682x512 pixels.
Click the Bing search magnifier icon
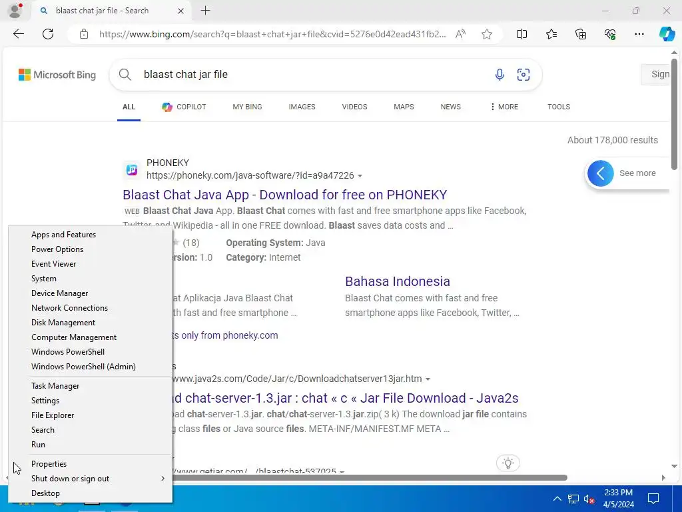pos(125,75)
